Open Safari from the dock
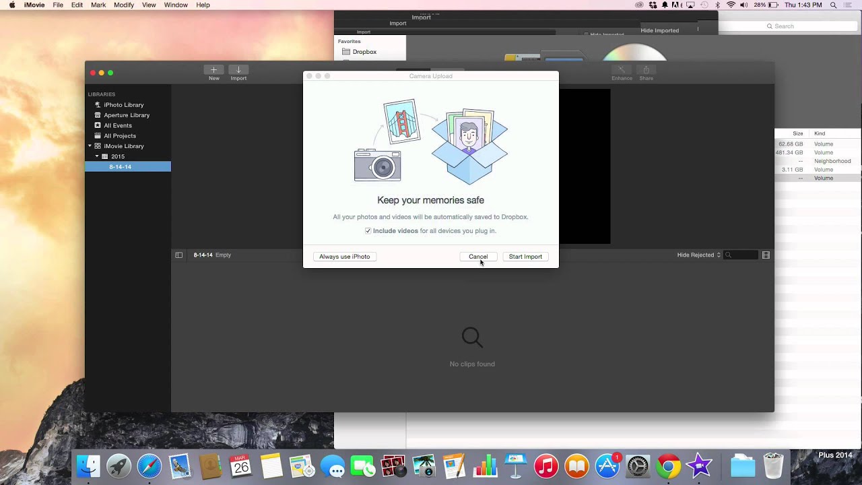Viewport: 862px width, 485px height. 150,466
